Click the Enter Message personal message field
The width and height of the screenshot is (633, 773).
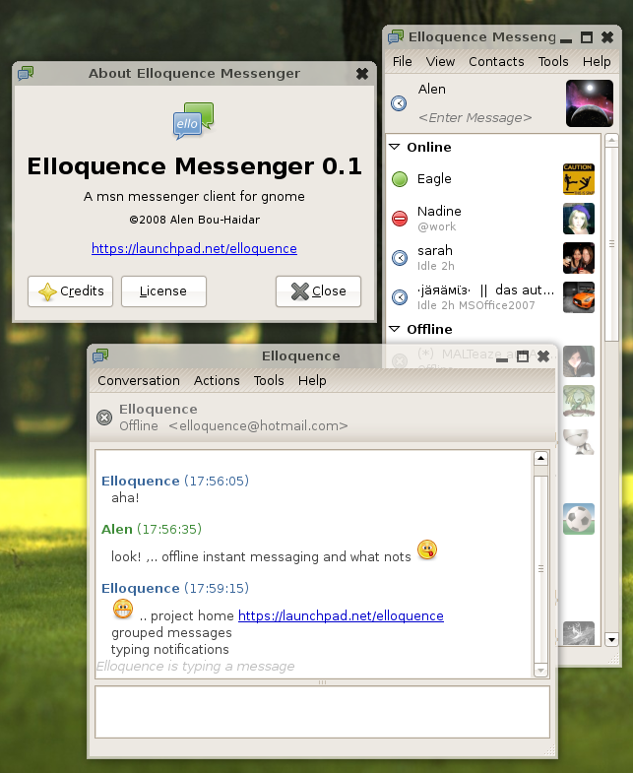(475, 118)
